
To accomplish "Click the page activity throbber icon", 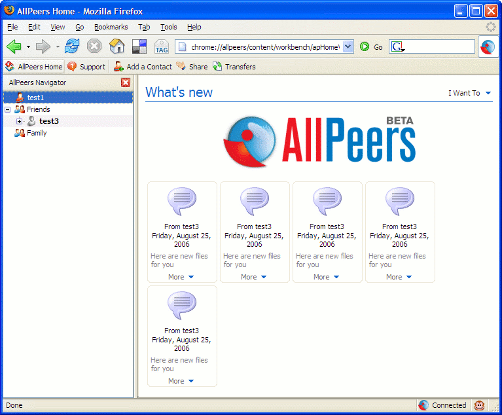I will point(490,27).
